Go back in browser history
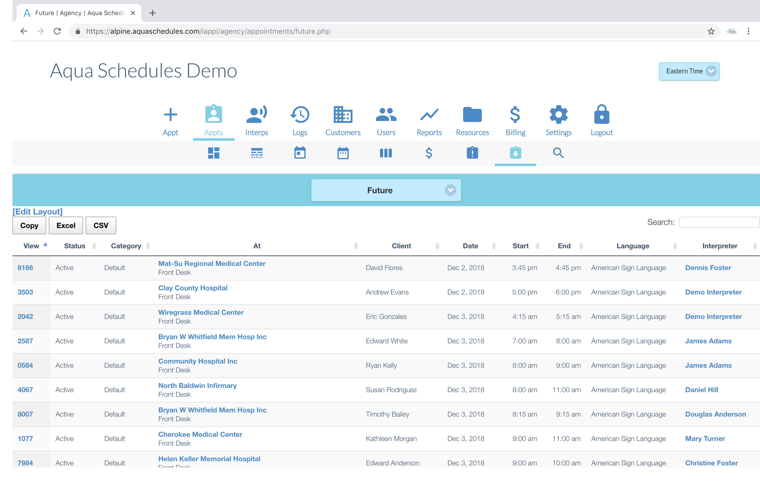This screenshot has height=482, width=760. click(x=24, y=31)
